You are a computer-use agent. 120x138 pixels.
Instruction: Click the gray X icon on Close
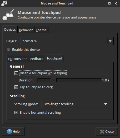(x=102, y=132)
